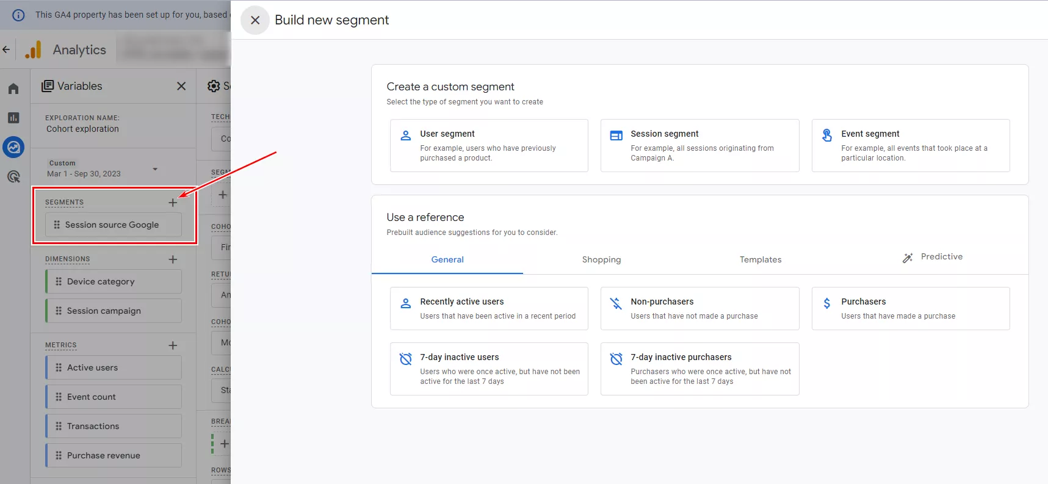Click the 7-day inactive users clock icon
1048x484 pixels.
pyautogui.click(x=405, y=359)
